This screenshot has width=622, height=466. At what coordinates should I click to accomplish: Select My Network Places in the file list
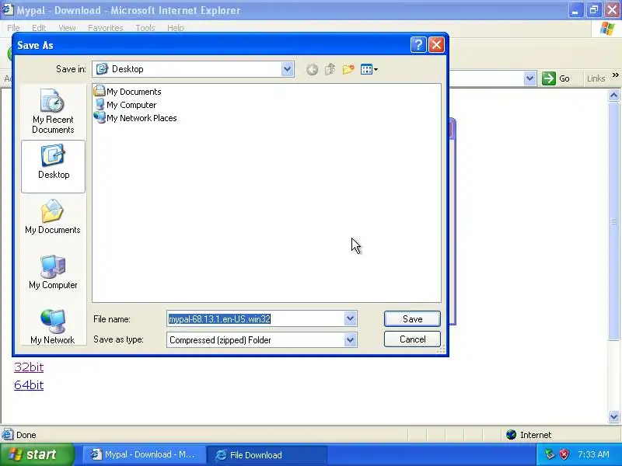pos(135,118)
